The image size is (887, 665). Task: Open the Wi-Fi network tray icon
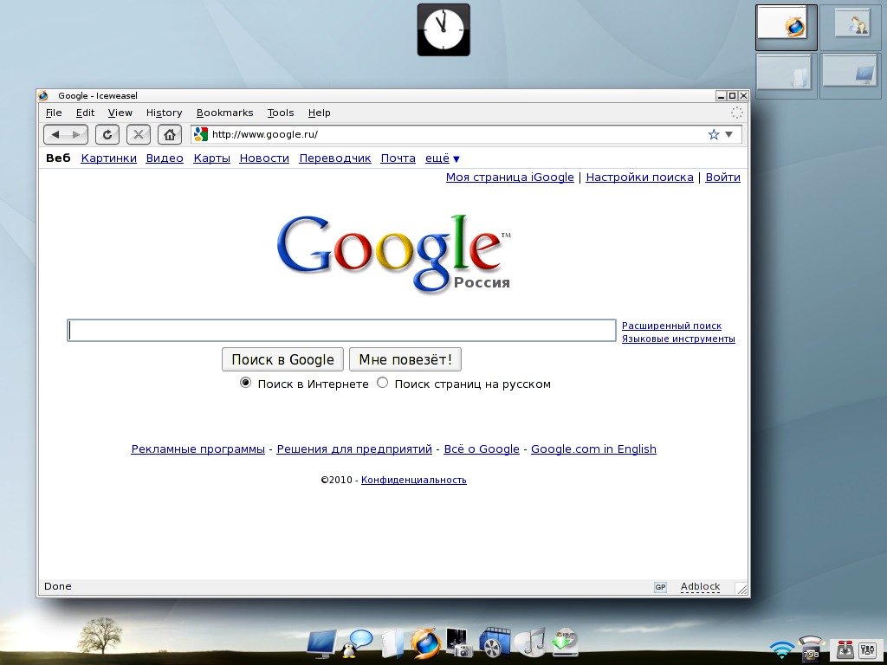click(x=781, y=648)
